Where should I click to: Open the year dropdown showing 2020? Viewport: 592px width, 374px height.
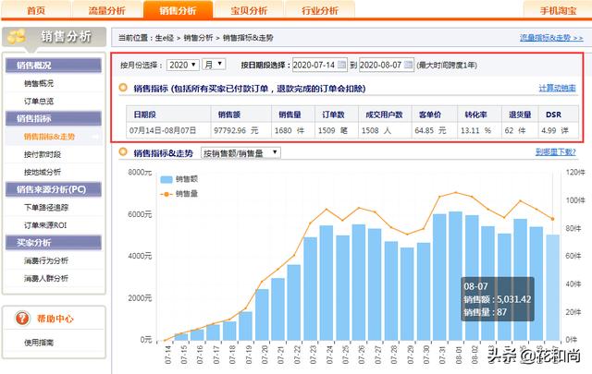coord(183,66)
